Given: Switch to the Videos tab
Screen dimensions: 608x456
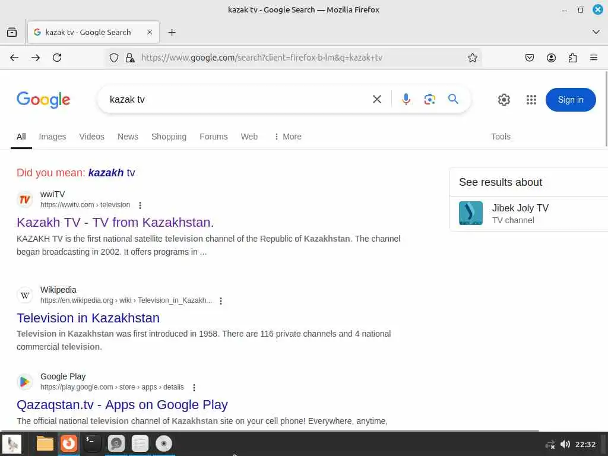Looking at the screenshot, I should [92, 137].
